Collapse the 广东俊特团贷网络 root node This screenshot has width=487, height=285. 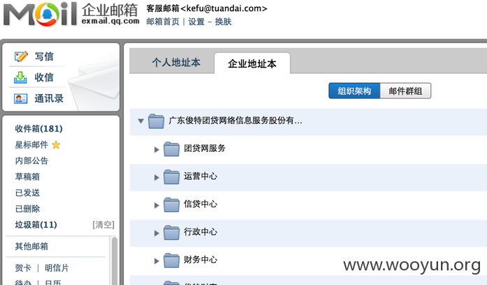pos(140,121)
